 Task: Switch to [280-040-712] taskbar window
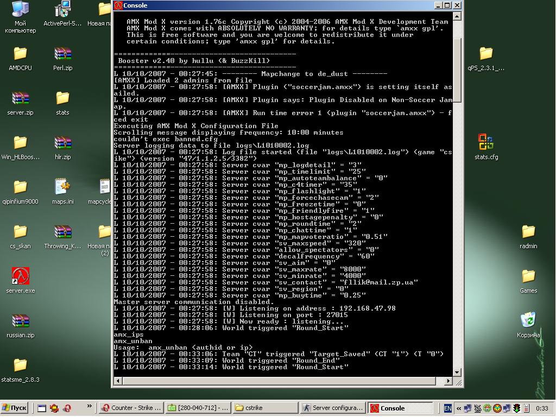(198, 408)
